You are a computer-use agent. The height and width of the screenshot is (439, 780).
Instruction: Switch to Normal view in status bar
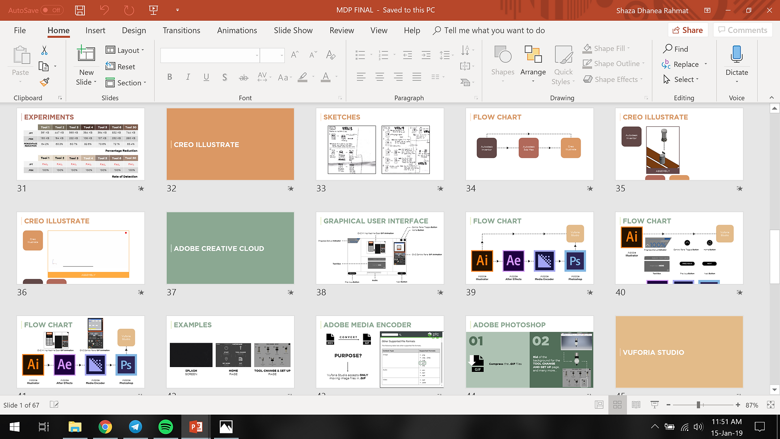(x=599, y=405)
